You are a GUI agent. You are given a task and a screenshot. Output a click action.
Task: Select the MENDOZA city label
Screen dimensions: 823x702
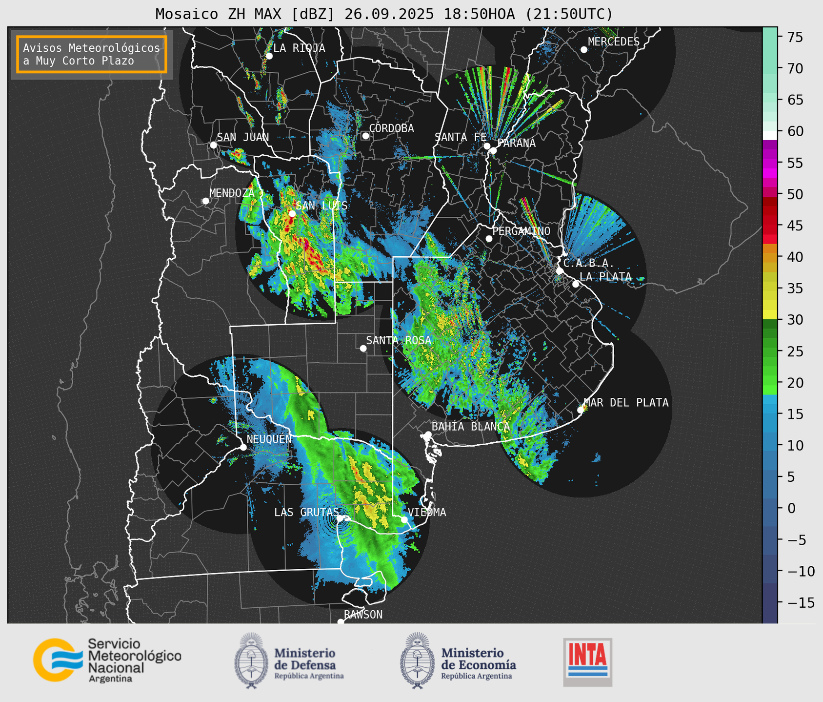coord(232,193)
